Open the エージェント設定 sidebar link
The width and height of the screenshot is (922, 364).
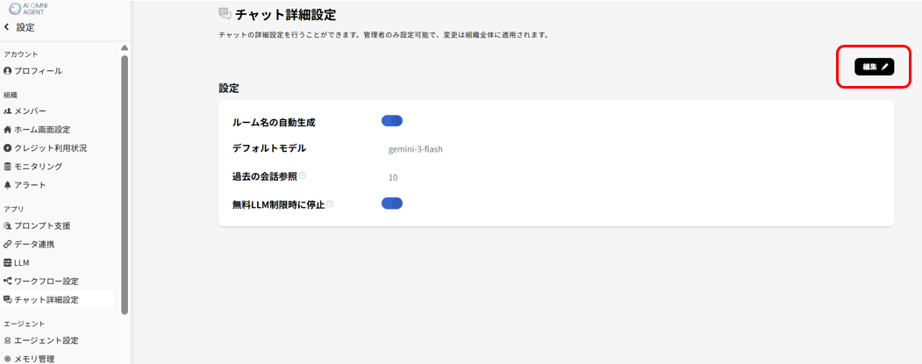point(46,340)
